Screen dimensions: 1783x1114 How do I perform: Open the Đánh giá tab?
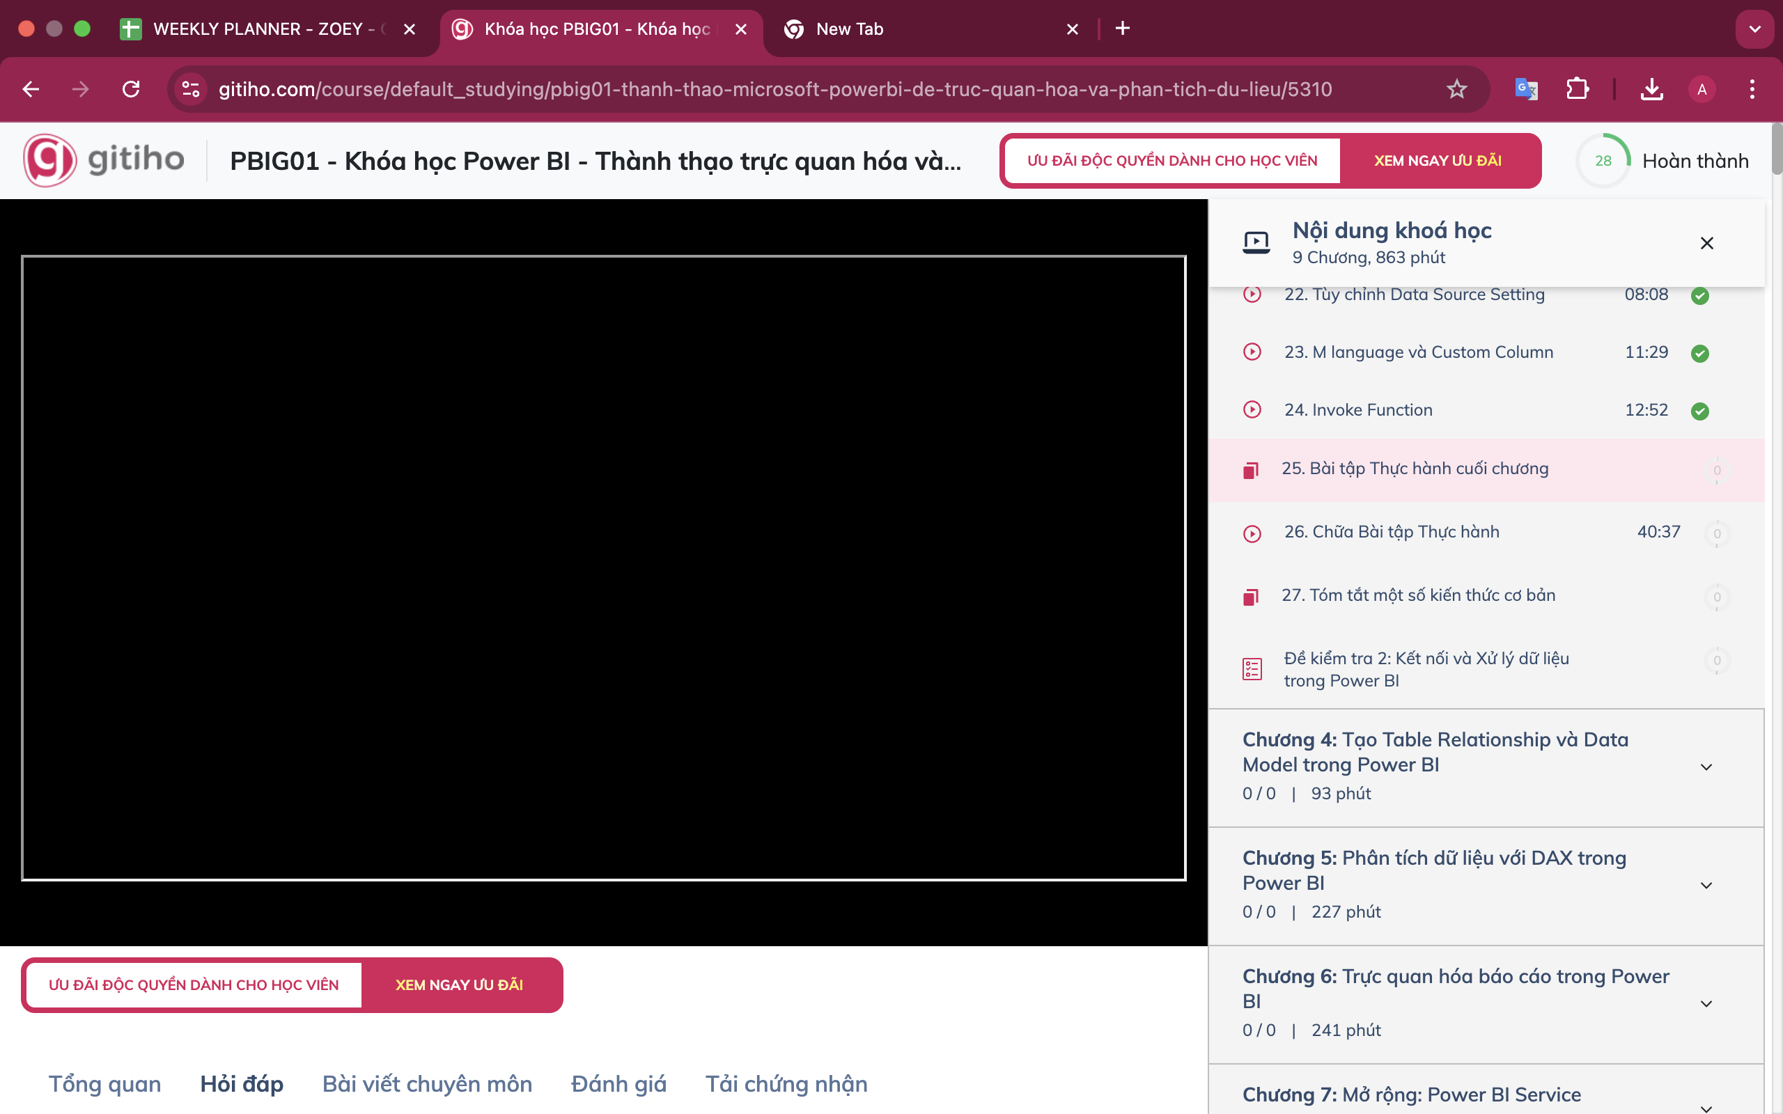pos(618,1084)
